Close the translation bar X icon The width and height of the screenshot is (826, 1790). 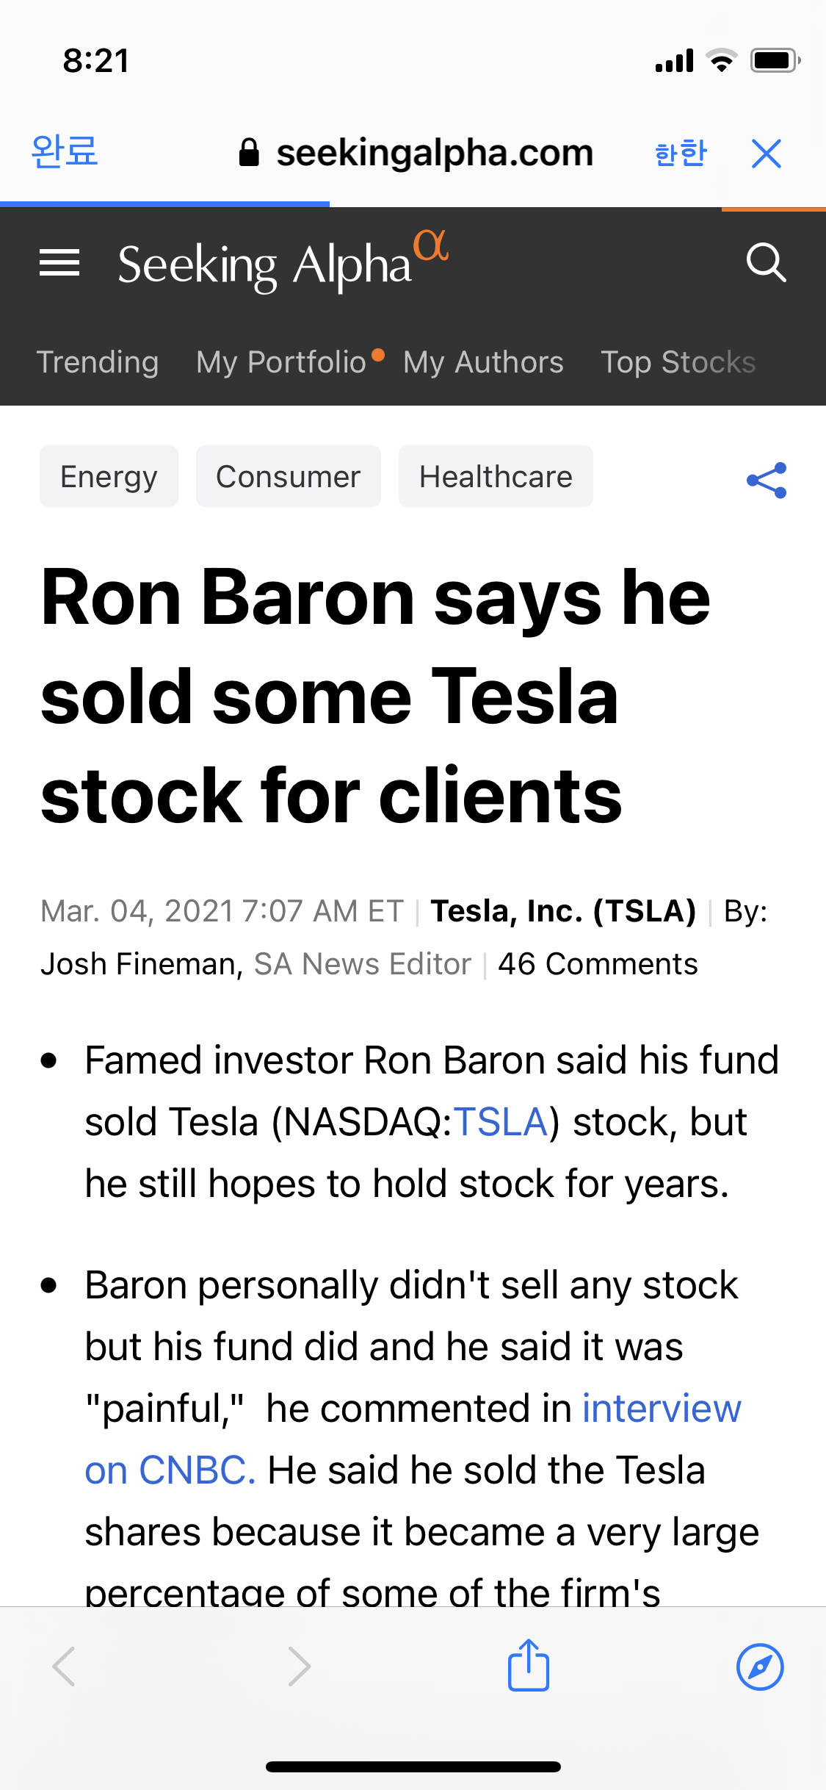pos(767,154)
